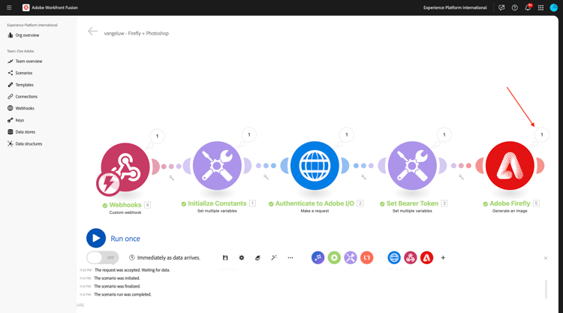Open Keys in sidebar
The width and height of the screenshot is (563, 313).
coord(16,120)
